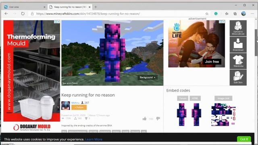This screenshot has width=258, height=145.
Task: Click the skin author's avatar image
Action: point(65,106)
